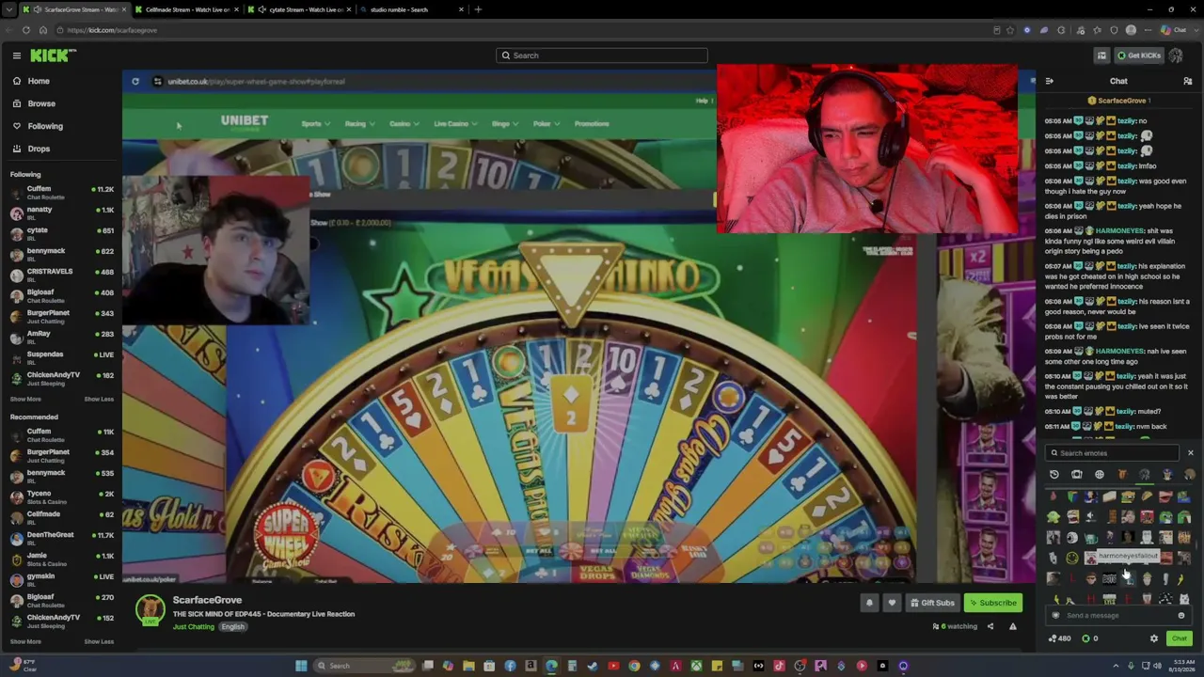Open the Just Chatting category link

click(194, 627)
